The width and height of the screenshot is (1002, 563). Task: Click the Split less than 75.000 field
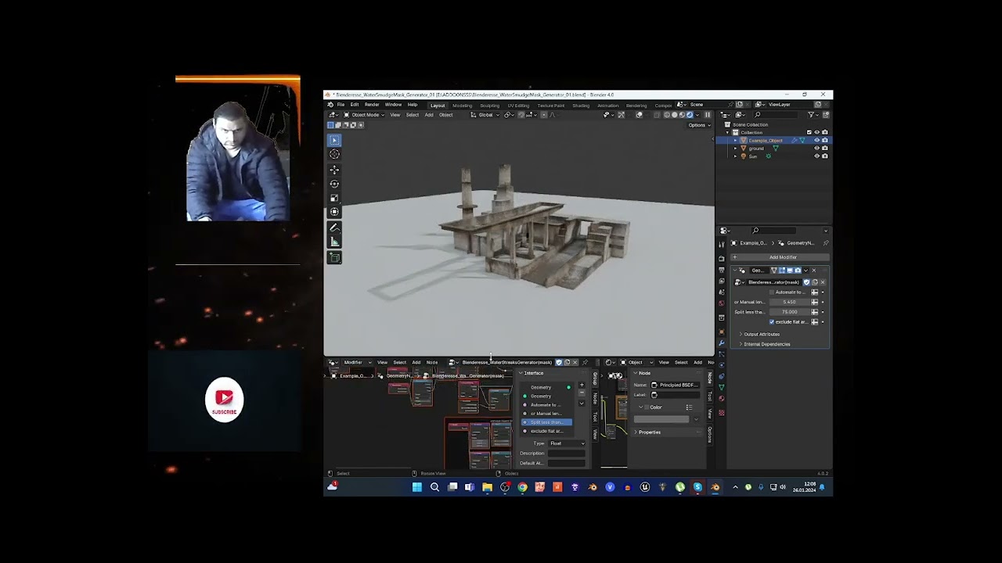789,312
